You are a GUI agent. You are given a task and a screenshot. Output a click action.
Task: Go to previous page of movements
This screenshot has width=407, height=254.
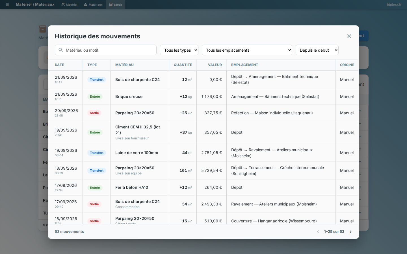pyautogui.click(x=318, y=232)
